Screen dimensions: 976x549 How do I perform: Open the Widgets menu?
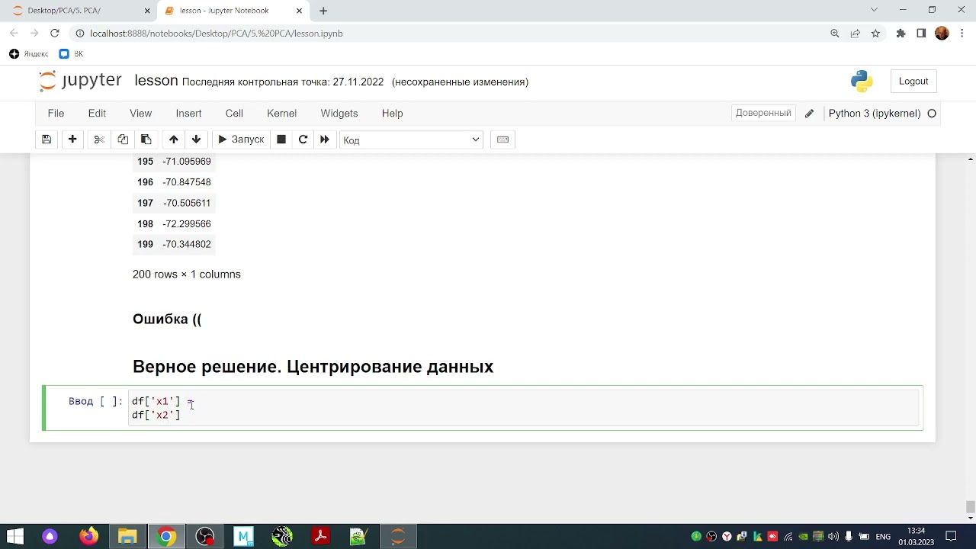tap(339, 113)
